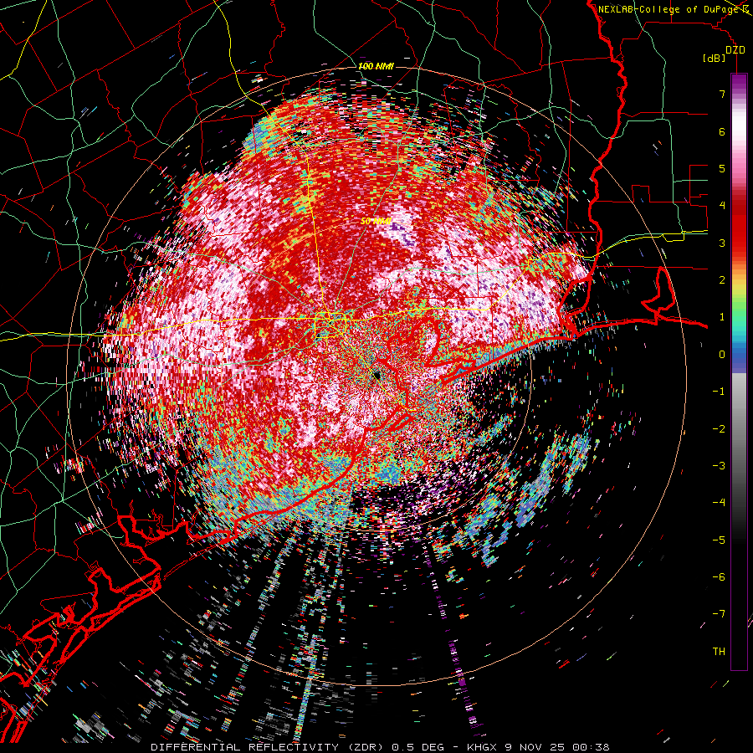Click the -2 value on the color scale
The image size is (753, 753).
(x=719, y=428)
